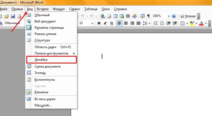Toggle Схема документа in the menu
Screen dimensions: 212x116
52,66
